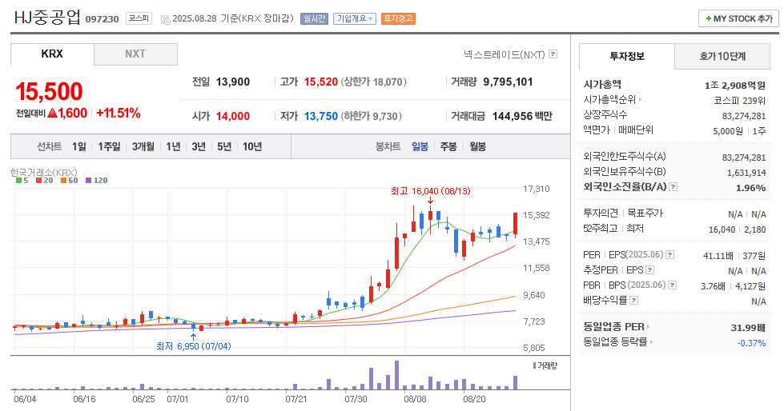The width and height of the screenshot is (784, 411).
Task: Open help icon next to 배당수익률
Action: (x=634, y=300)
